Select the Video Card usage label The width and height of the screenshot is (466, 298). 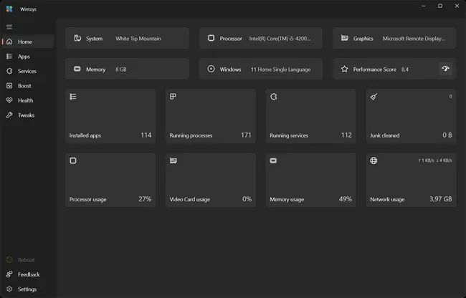pos(189,199)
